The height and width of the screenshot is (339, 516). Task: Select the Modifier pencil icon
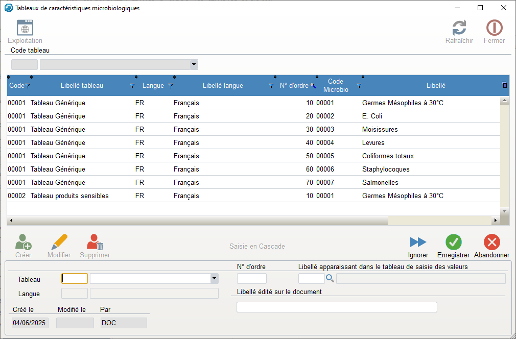coord(59,242)
